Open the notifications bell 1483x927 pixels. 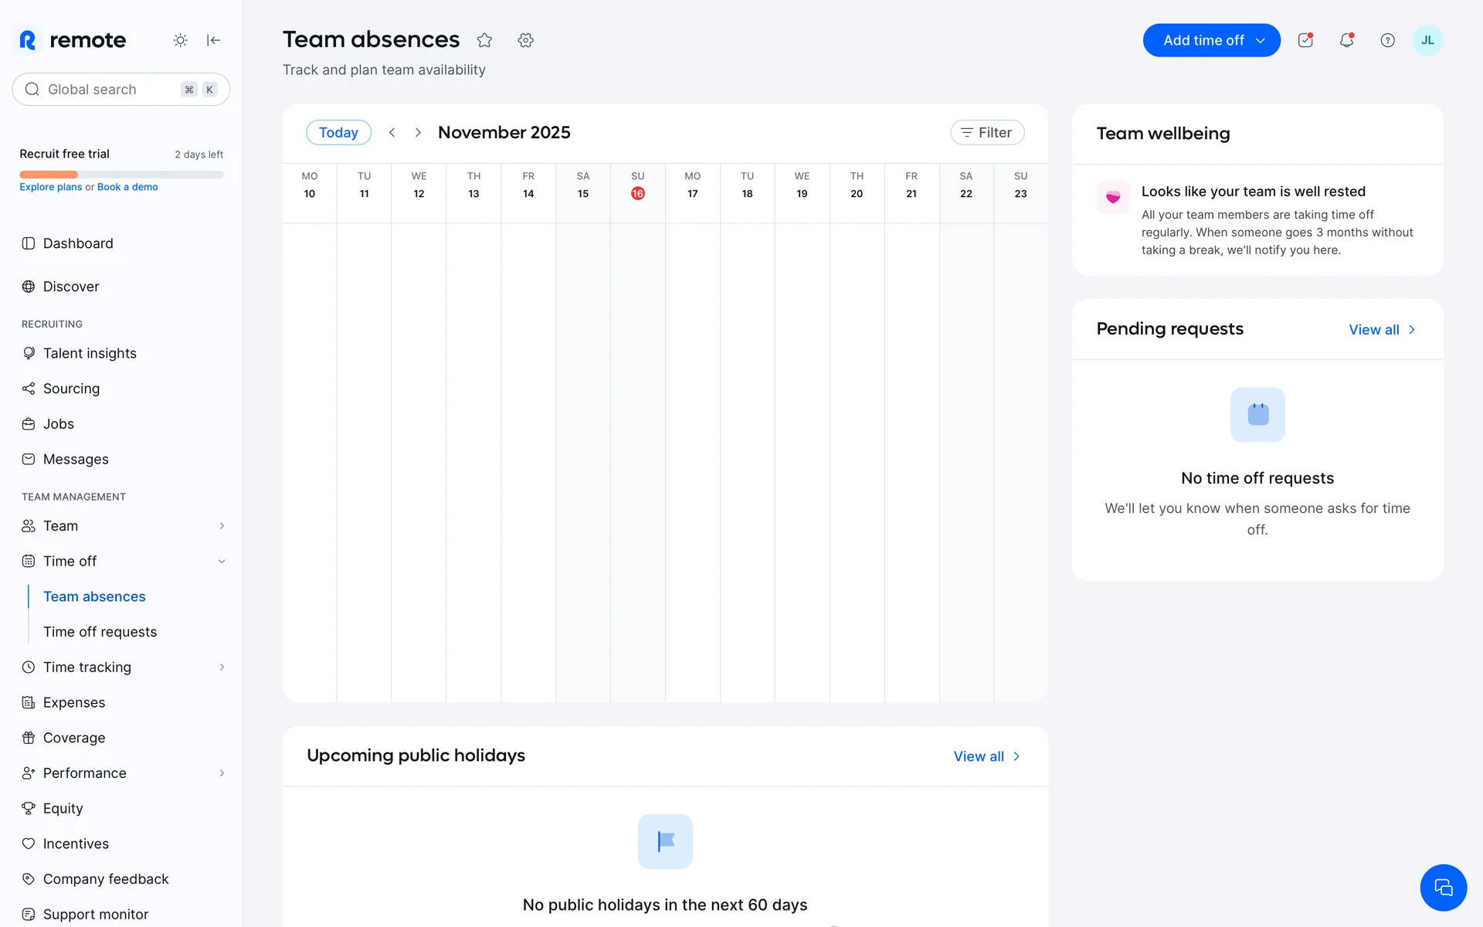(1346, 40)
